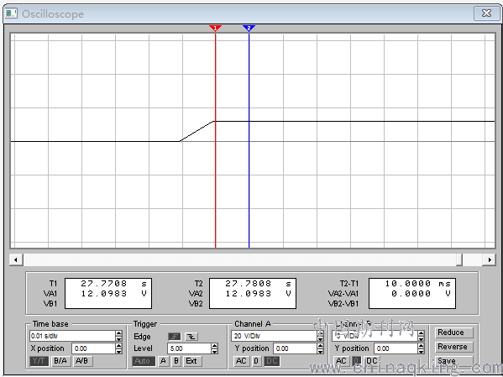The width and height of the screenshot is (503, 377).
Task: Click the VA1 reading 12.0983 V
Action: tap(113, 294)
